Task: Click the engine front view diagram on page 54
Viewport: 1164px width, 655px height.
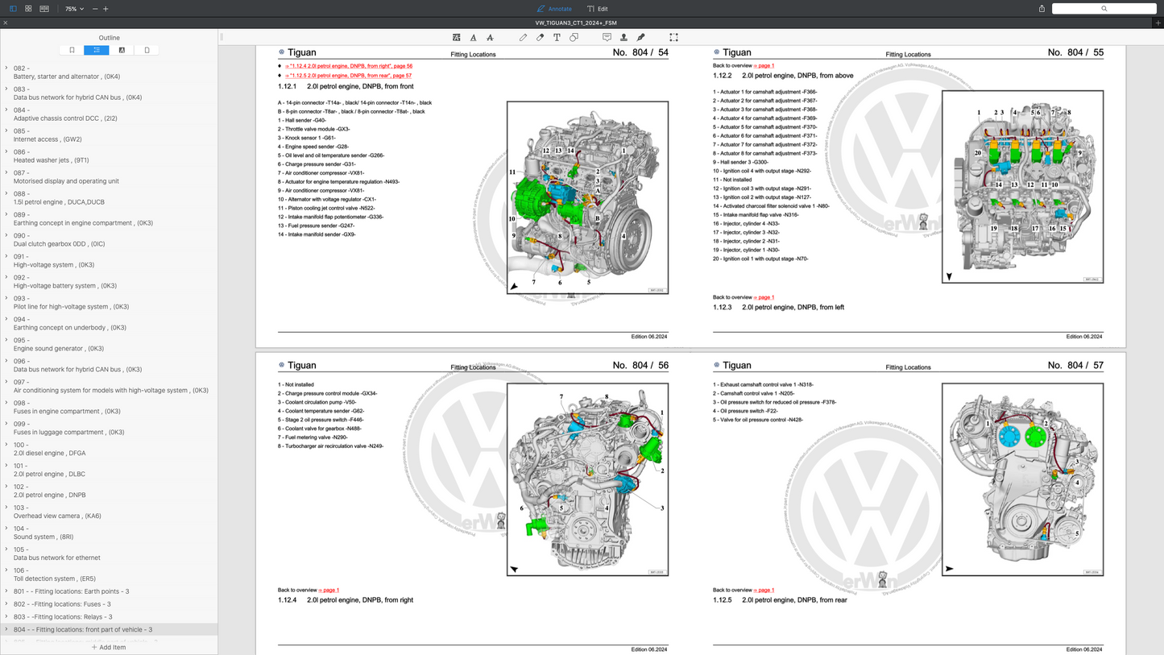Action: click(x=587, y=197)
